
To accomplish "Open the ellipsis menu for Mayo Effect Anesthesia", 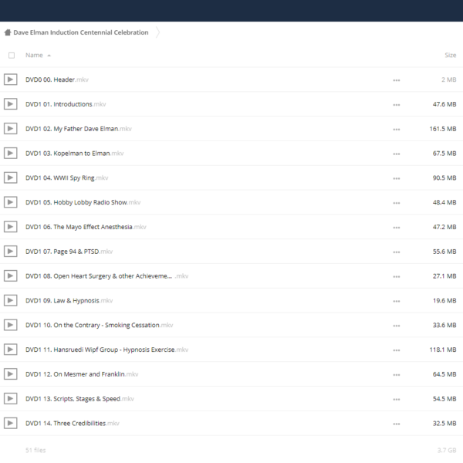I will (397, 228).
